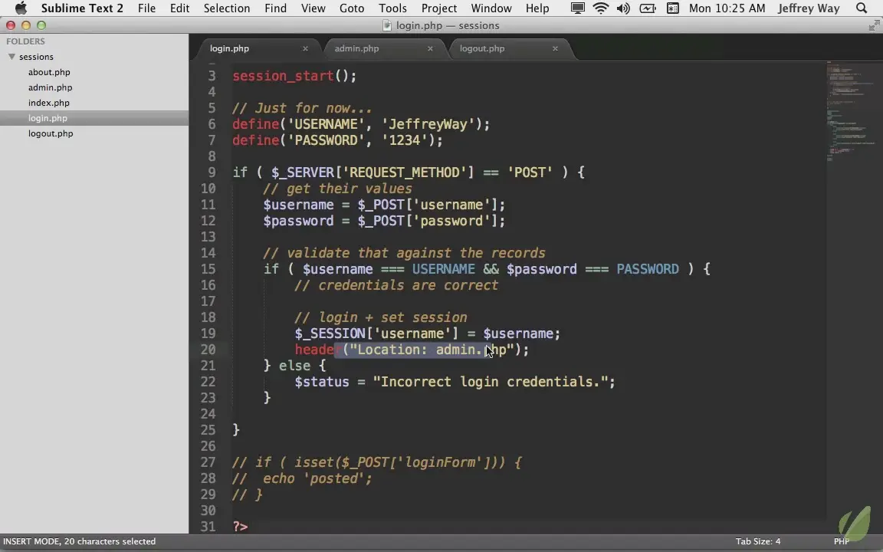Click the volume speaker icon
This screenshot has height=552, width=883.
pyautogui.click(x=623, y=8)
